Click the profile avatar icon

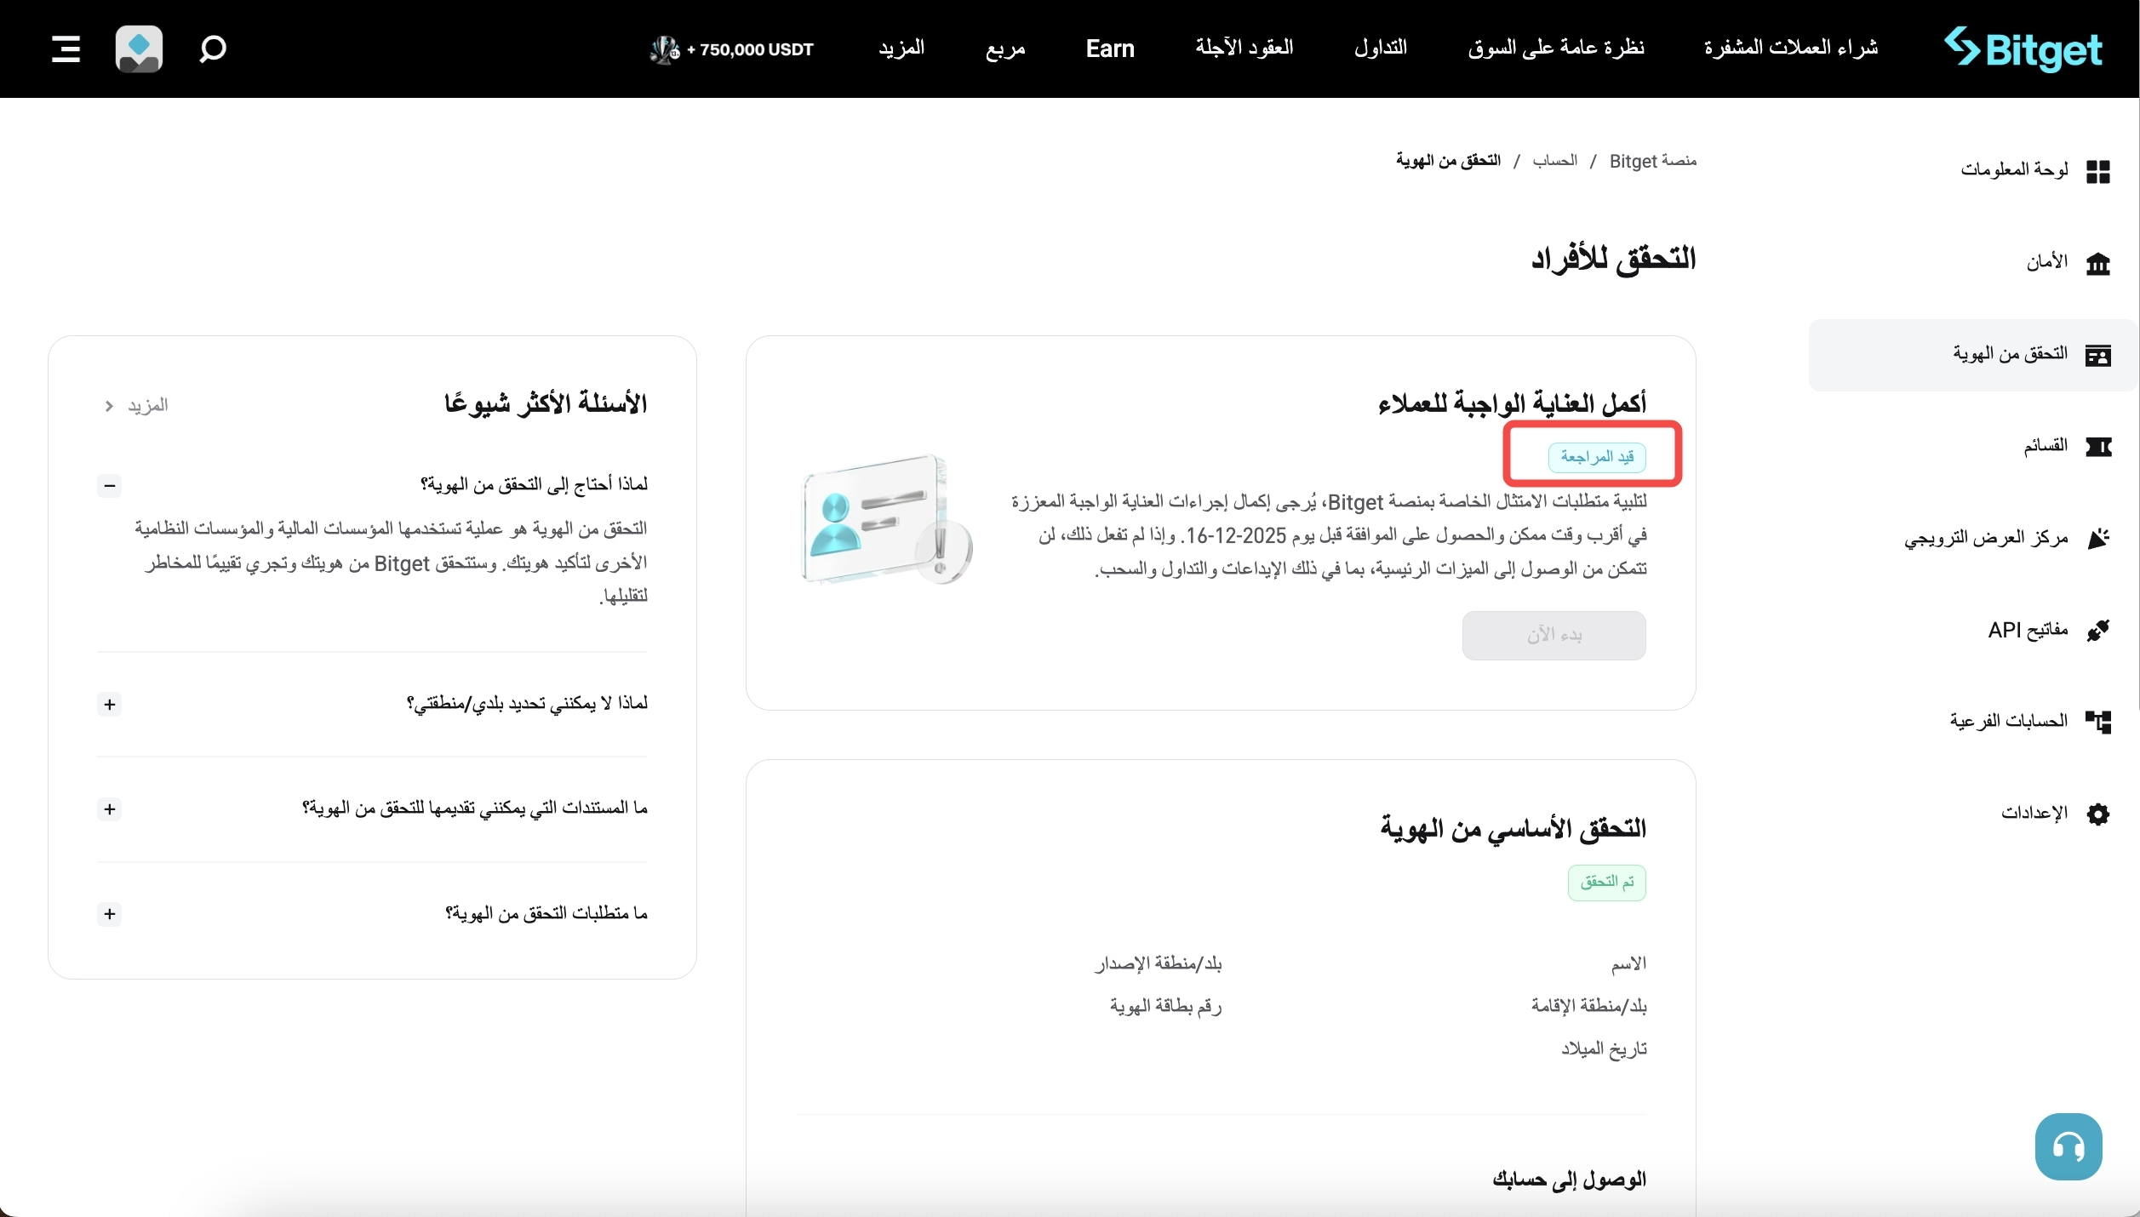pyautogui.click(x=138, y=49)
